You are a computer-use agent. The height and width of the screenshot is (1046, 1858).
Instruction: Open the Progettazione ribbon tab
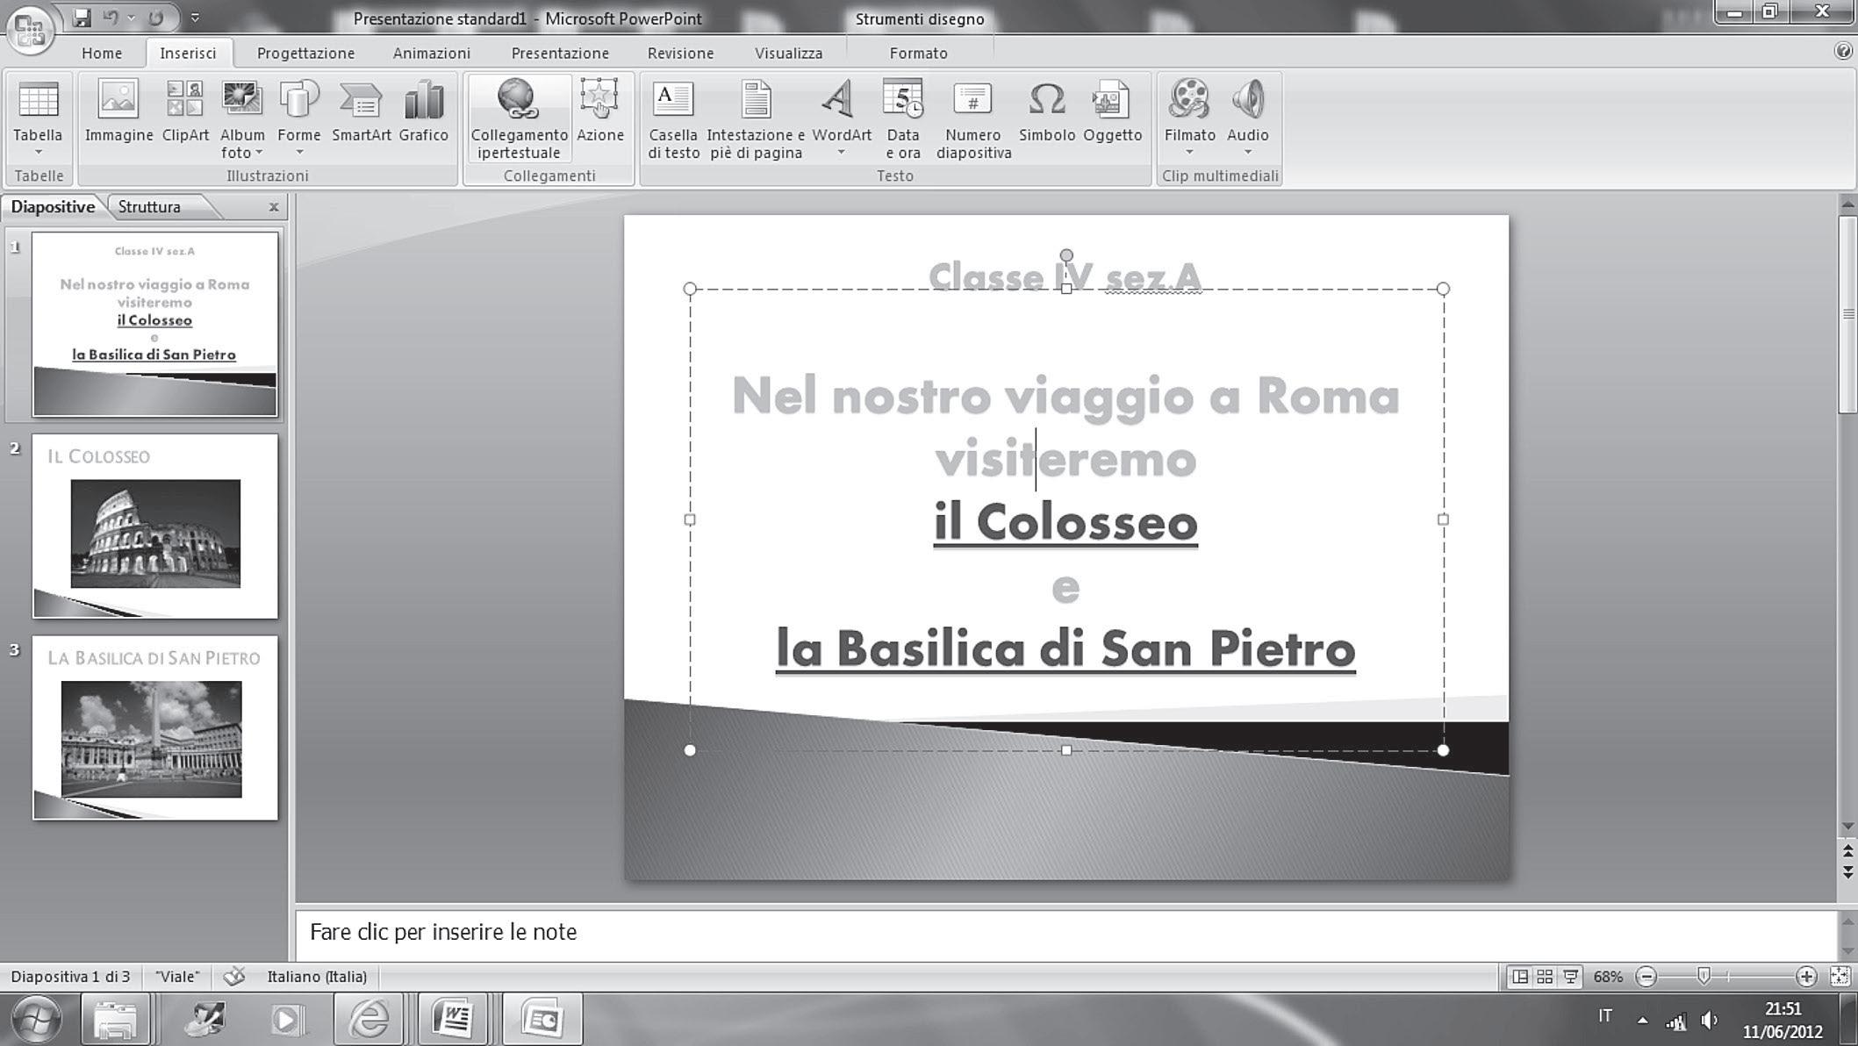click(305, 54)
